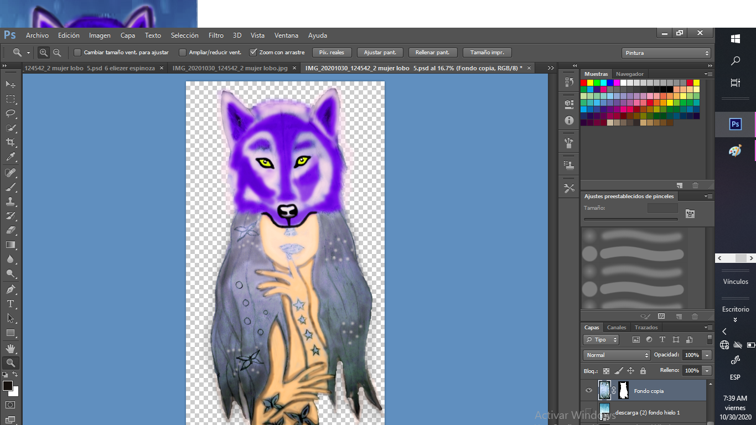Switch to the Canales tab
The height and width of the screenshot is (425, 756).
[x=617, y=328]
